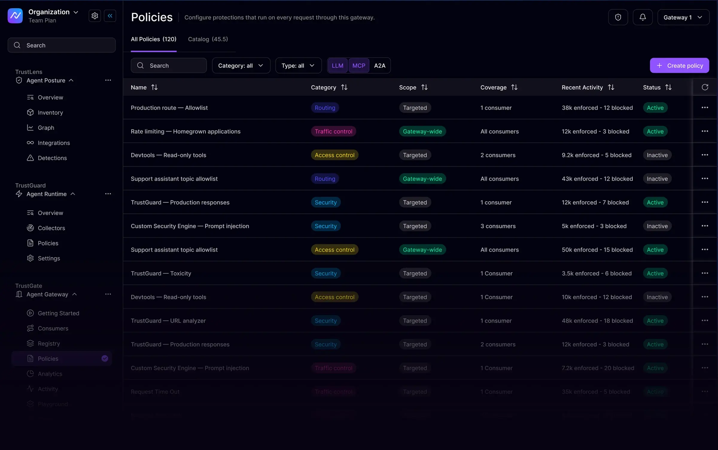This screenshot has height=450, width=718.
Task: Open the organization settings gear icon
Action: (x=95, y=16)
